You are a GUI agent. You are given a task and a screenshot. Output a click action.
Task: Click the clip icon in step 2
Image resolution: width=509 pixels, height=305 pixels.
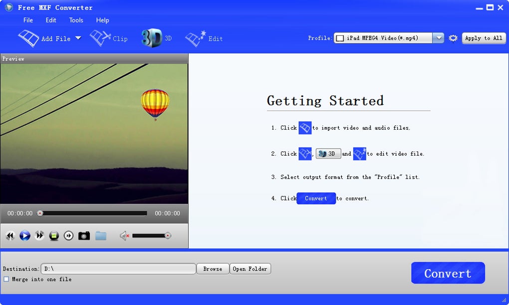(305, 153)
